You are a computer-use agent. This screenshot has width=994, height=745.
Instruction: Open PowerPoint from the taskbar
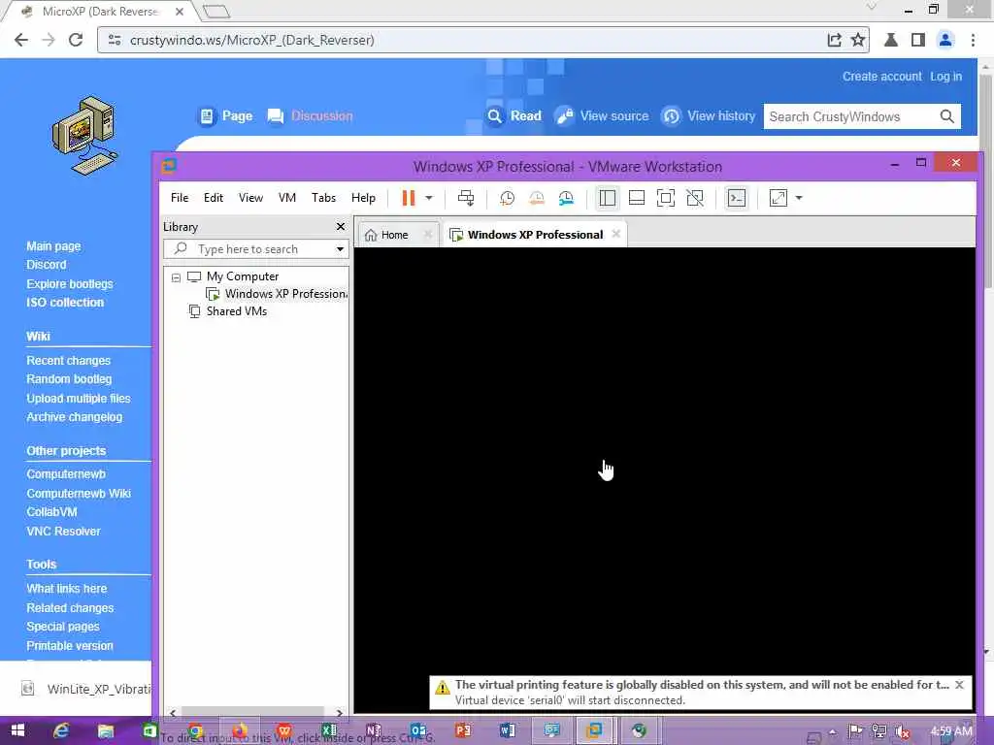(463, 730)
